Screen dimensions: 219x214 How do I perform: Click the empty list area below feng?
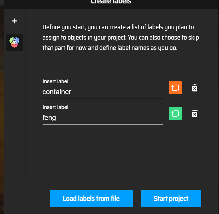tap(120, 152)
